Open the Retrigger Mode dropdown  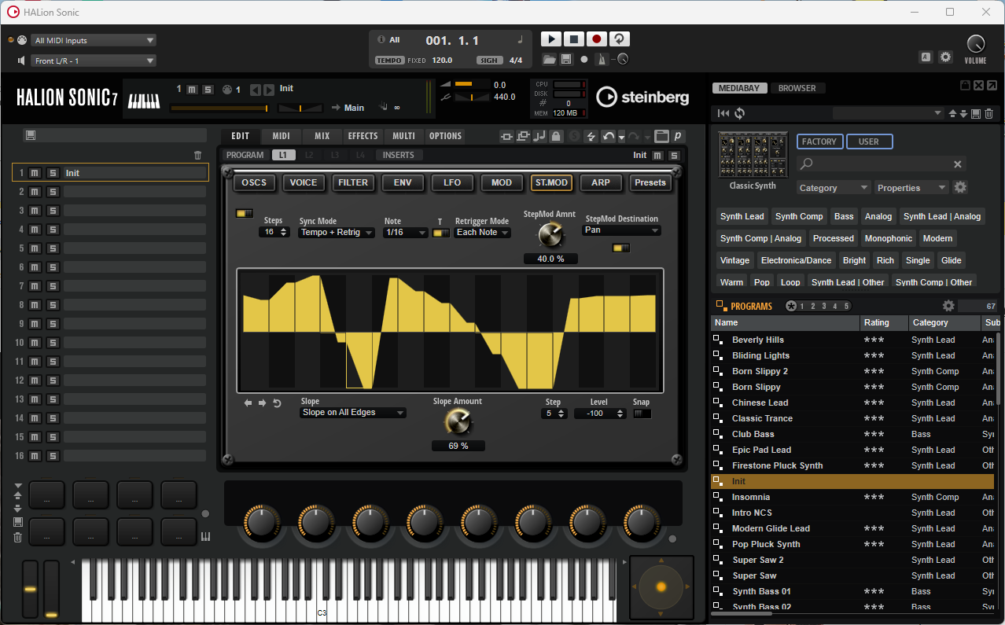483,233
